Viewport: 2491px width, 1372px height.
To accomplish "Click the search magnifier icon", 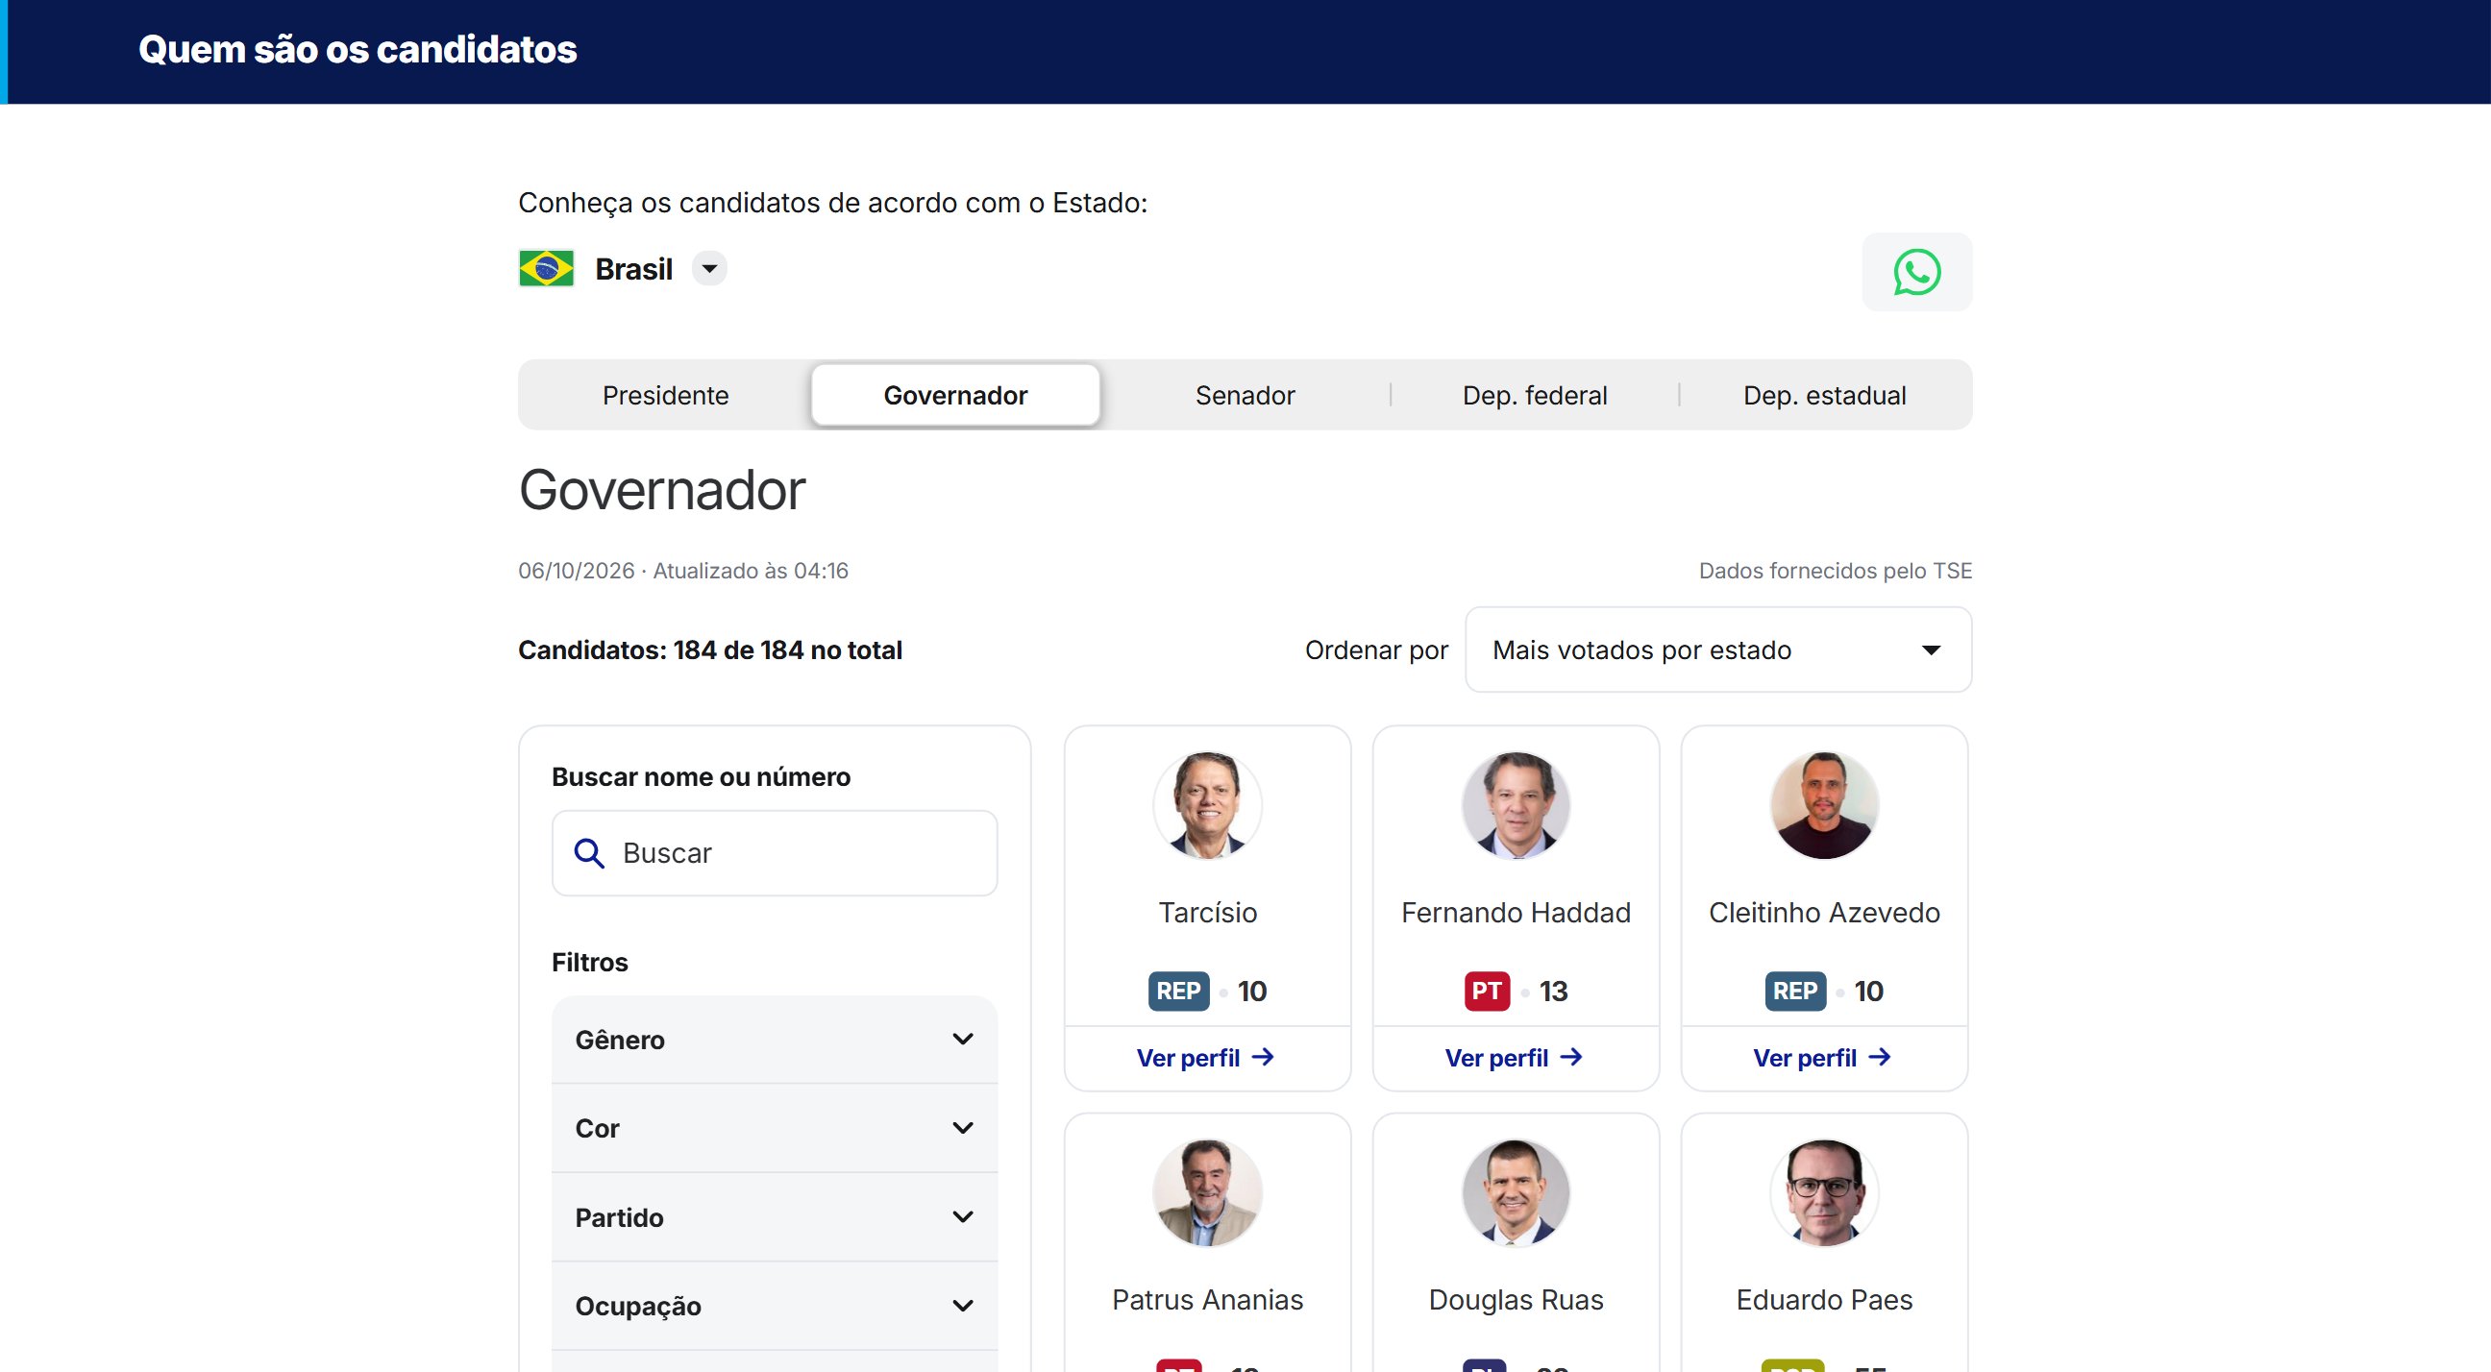I will (x=589, y=853).
